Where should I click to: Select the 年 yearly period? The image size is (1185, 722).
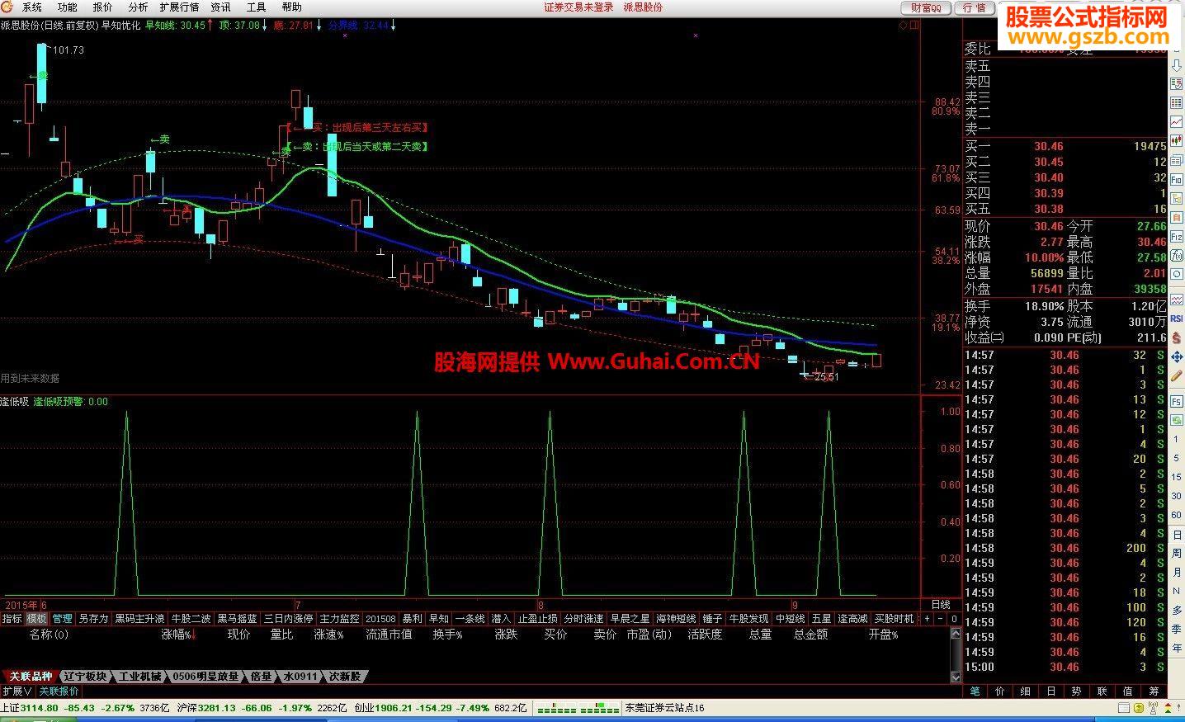pos(1177,647)
